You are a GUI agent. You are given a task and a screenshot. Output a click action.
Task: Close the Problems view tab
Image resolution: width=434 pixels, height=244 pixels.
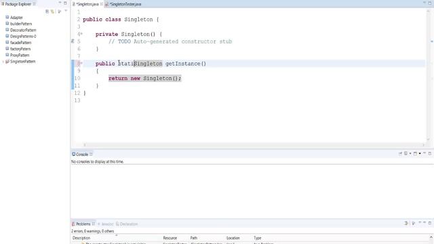pos(94,224)
